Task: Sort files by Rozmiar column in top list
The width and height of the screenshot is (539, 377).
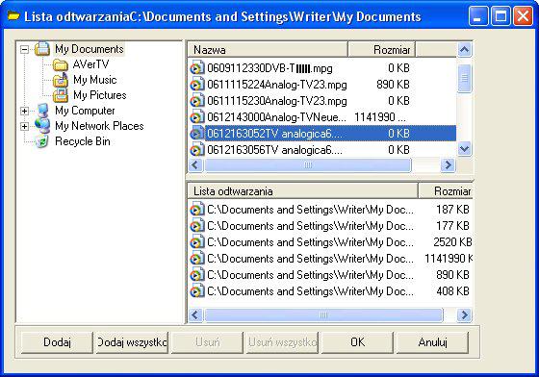Action: pyautogui.click(x=381, y=50)
